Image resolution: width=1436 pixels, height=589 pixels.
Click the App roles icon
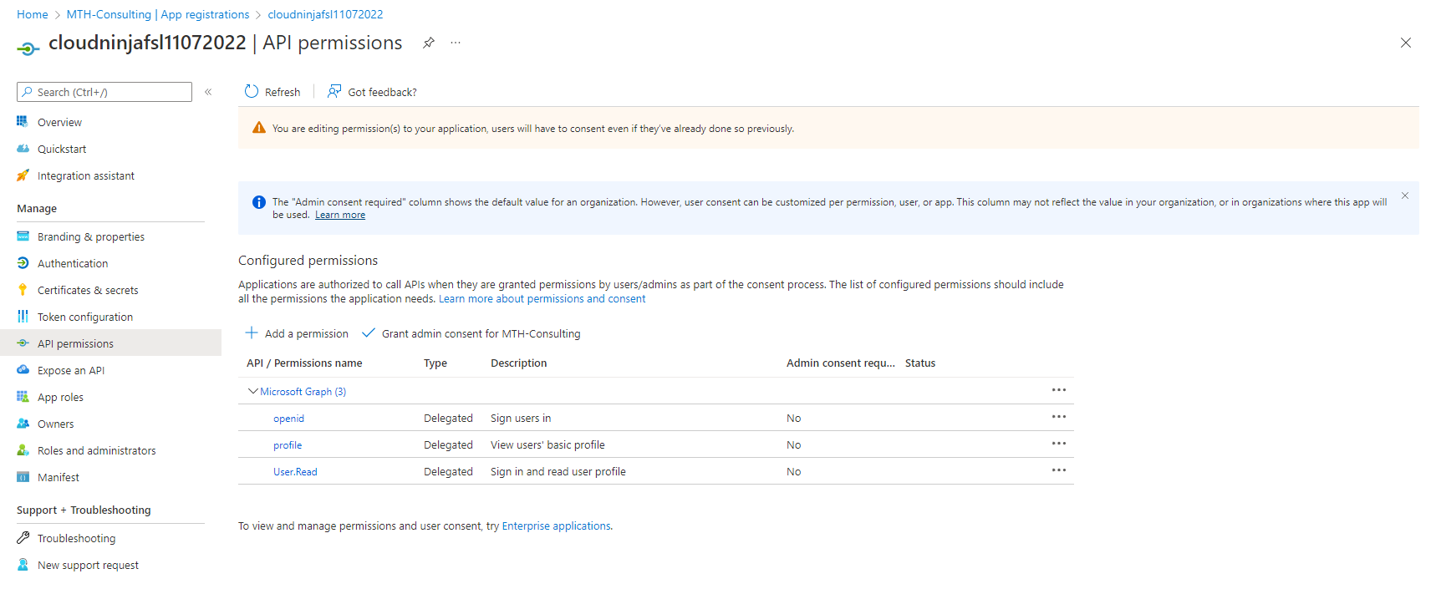23,397
